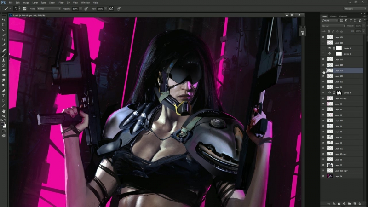Show the Levels 2 adjustment layer
Image resolution: width=368 pixels, height=207 pixels.
pyautogui.click(x=323, y=54)
